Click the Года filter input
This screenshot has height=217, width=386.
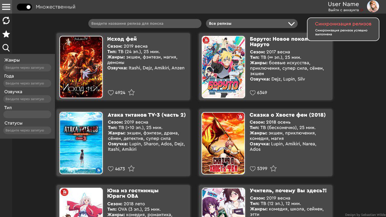click(27, 83)
